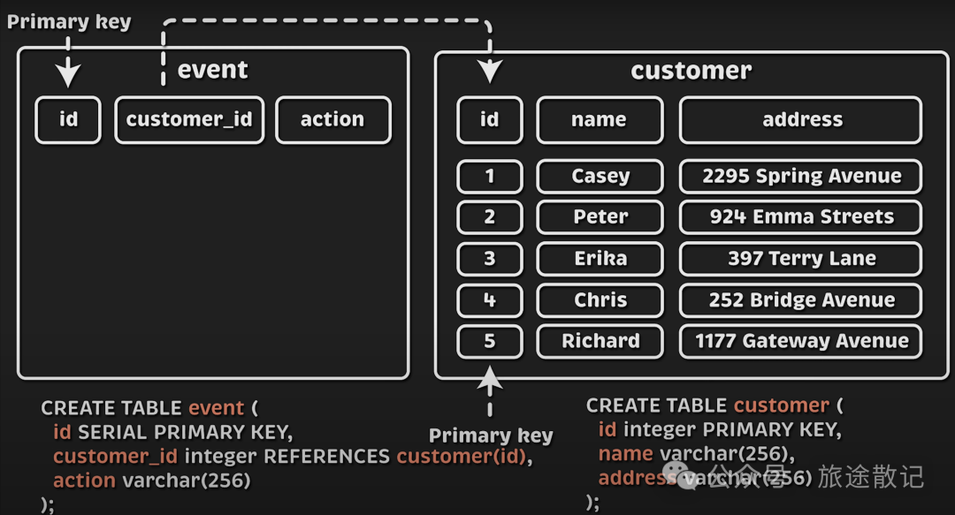Click the 旅途散记 watermark text

pos(871,478)
